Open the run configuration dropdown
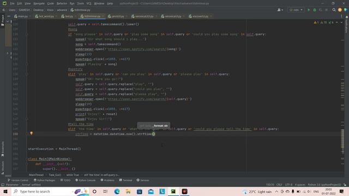The width and height of the screenshot is (349, 196). pos(296,10)
